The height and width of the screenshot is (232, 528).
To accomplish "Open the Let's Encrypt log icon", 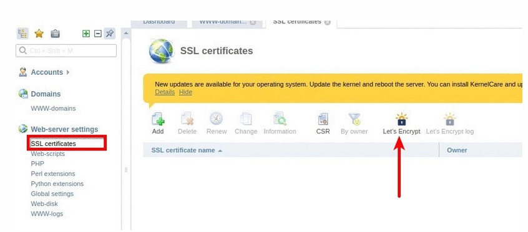I will tap(449, 120).
